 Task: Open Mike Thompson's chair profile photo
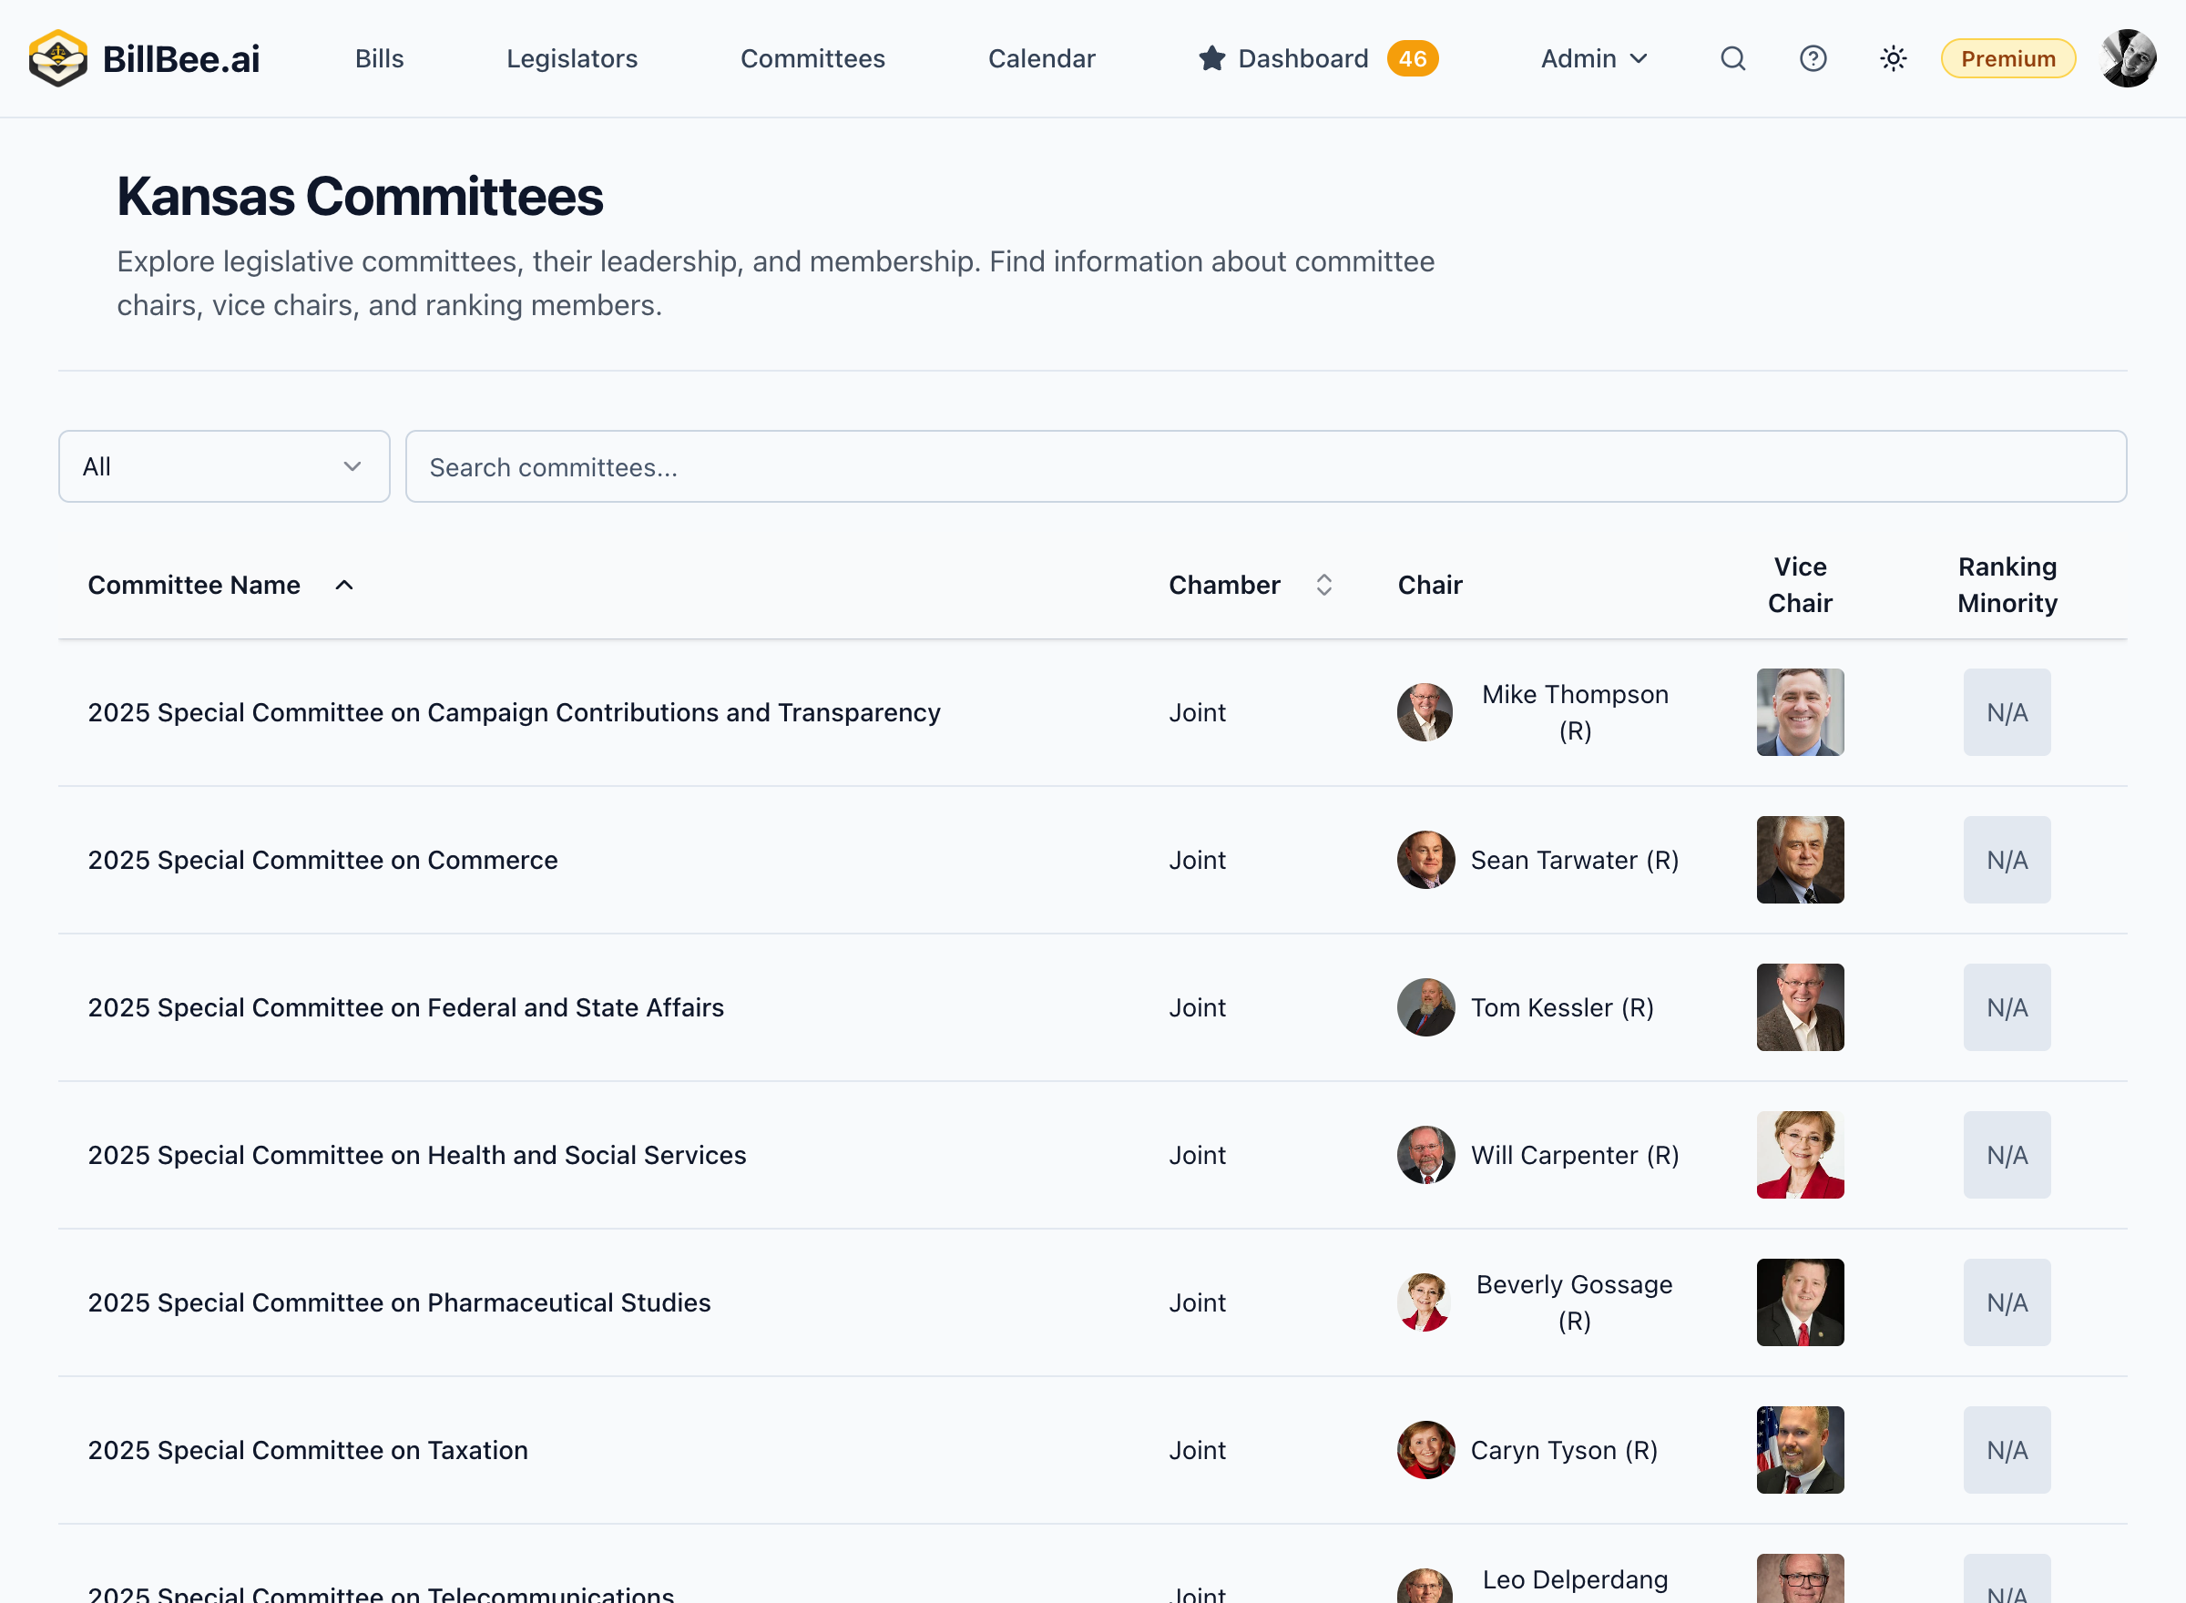point(1424,711)
